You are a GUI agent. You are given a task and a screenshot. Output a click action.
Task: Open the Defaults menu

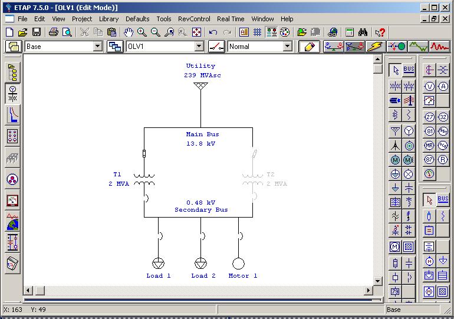[137, 19]
